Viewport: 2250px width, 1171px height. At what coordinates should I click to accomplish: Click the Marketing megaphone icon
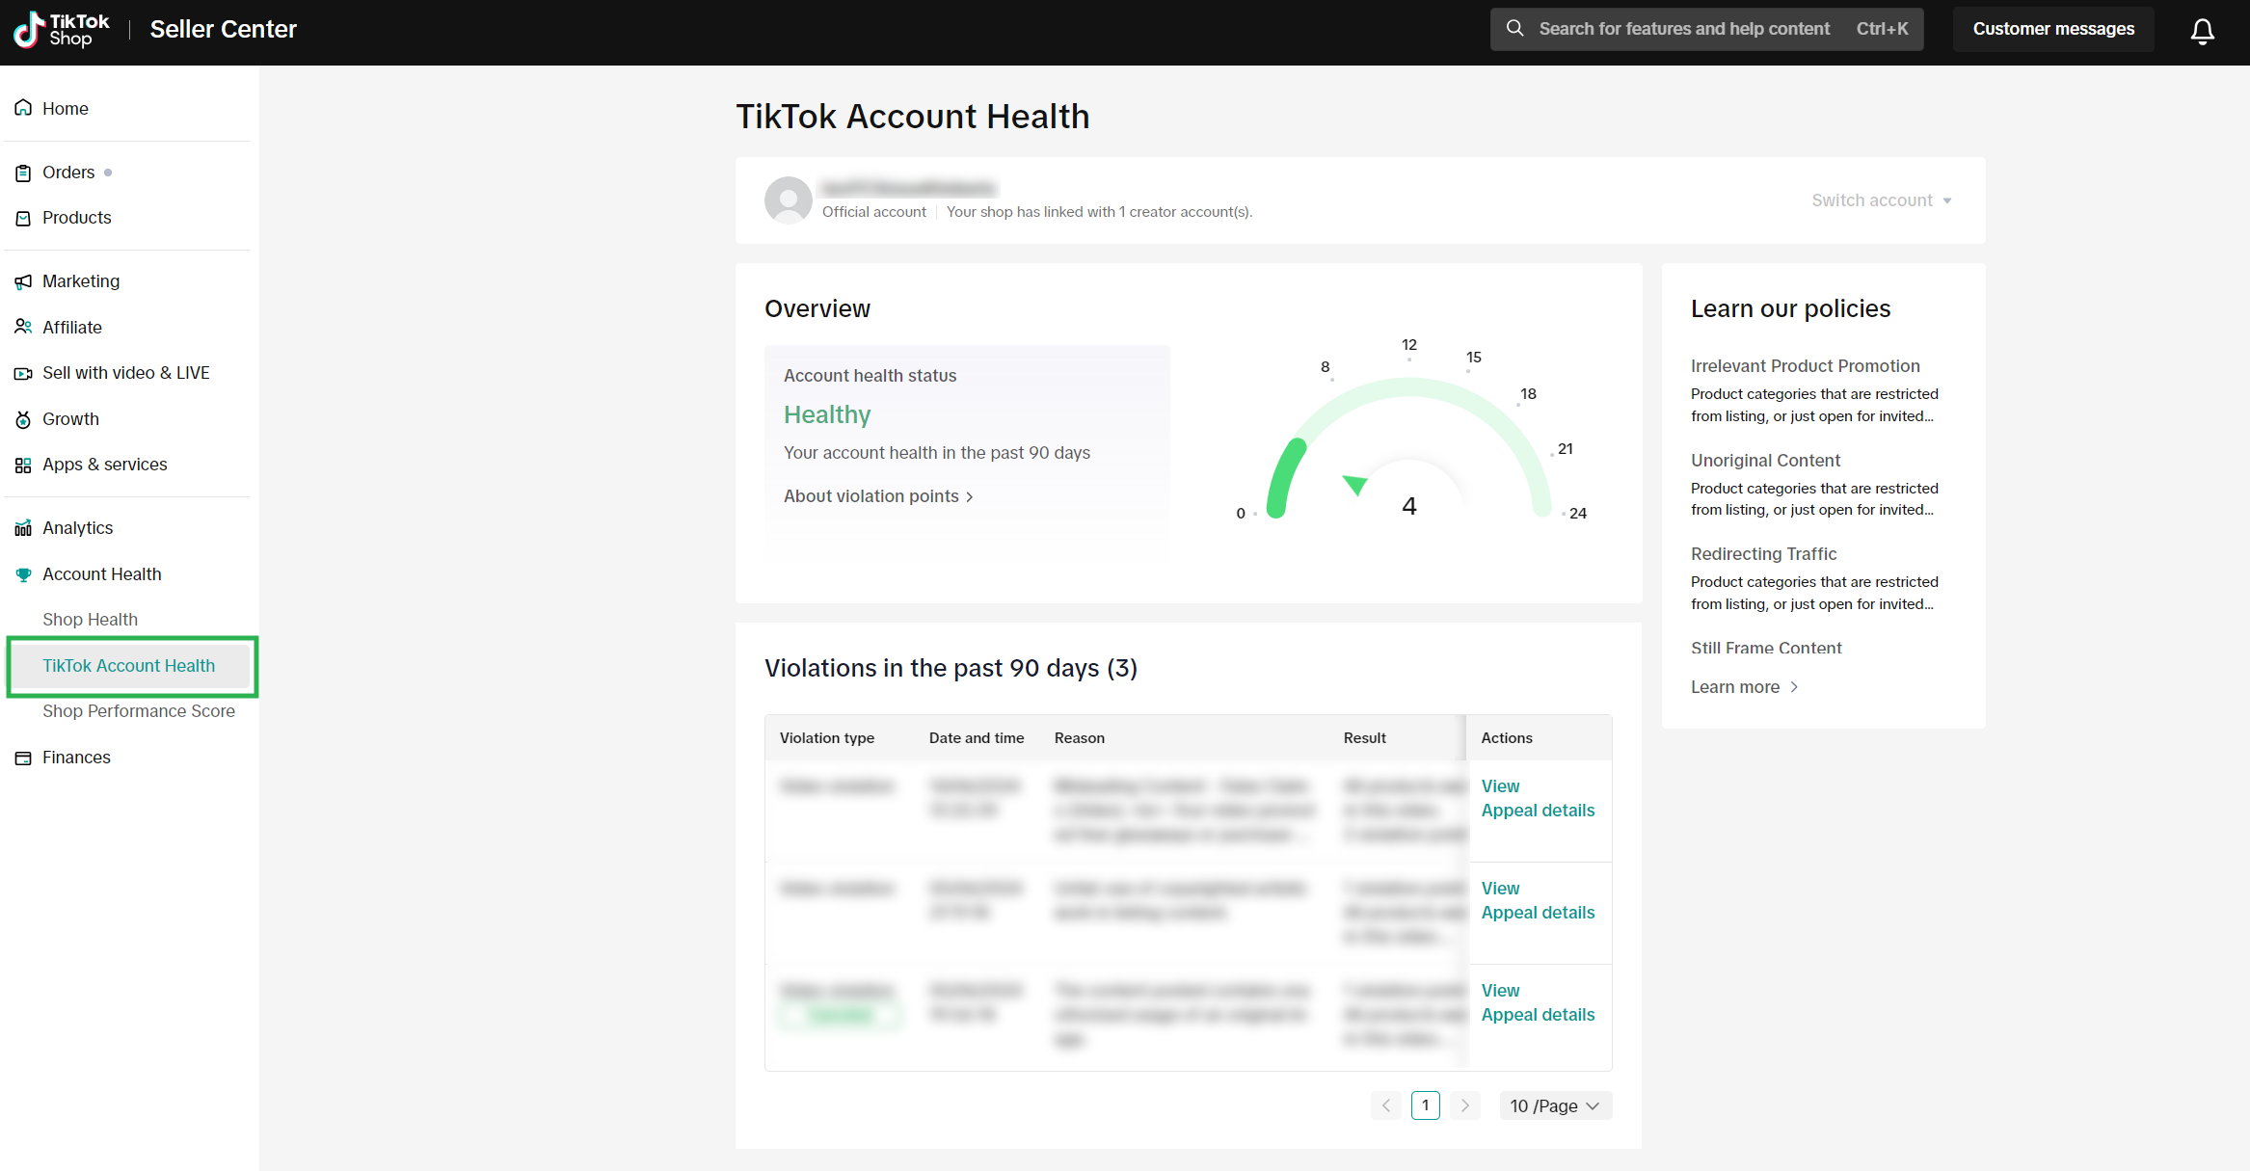tap(23, 281)
